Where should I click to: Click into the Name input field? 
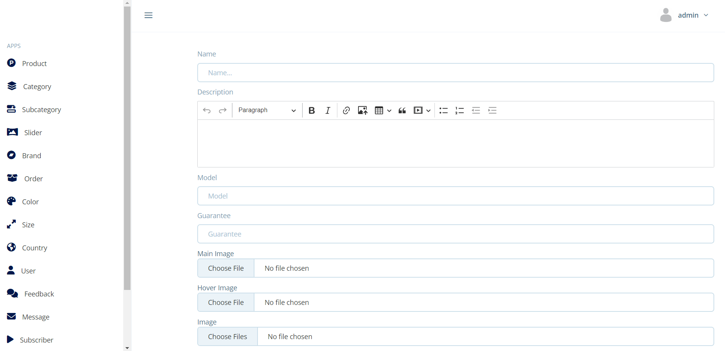(x=455, y=73)
